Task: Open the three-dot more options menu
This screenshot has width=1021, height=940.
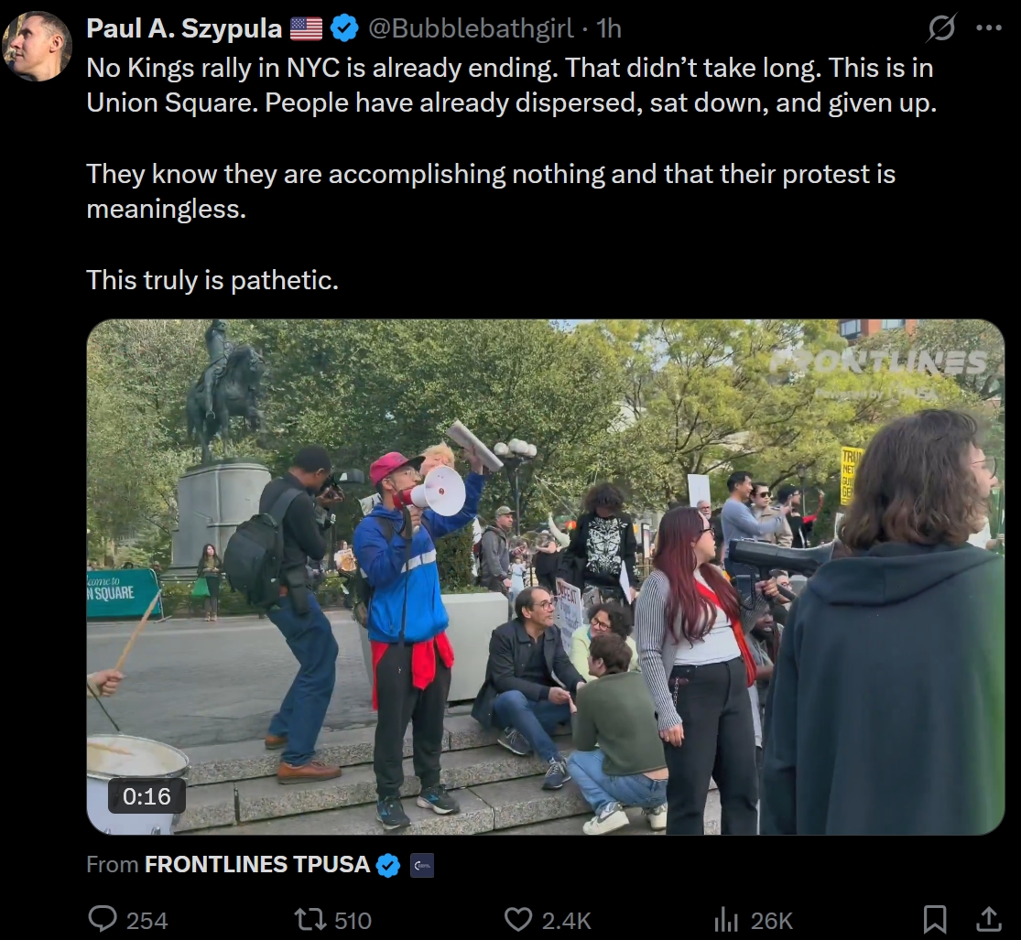Action: 989,28
